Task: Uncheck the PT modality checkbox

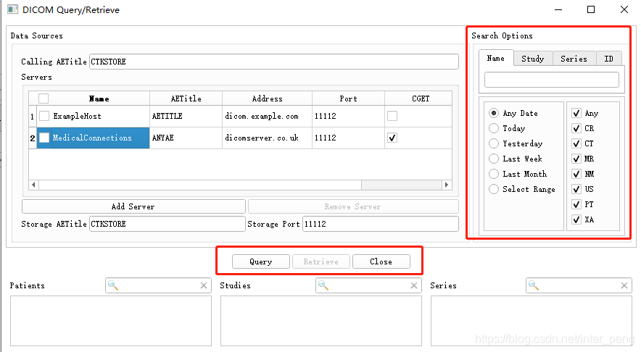Action: tap(576, 204)
